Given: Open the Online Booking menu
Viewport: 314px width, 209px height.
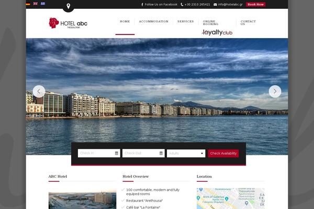Looking at the screenshot, I should tap(210, 22).
